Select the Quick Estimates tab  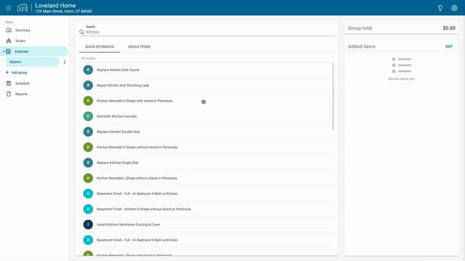[x=99, y=47]
